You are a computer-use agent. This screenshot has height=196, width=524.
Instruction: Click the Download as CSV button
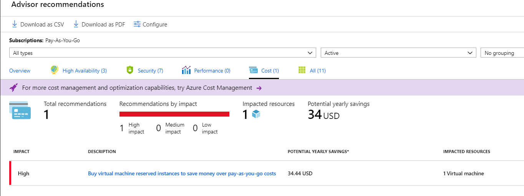[38, 24]
